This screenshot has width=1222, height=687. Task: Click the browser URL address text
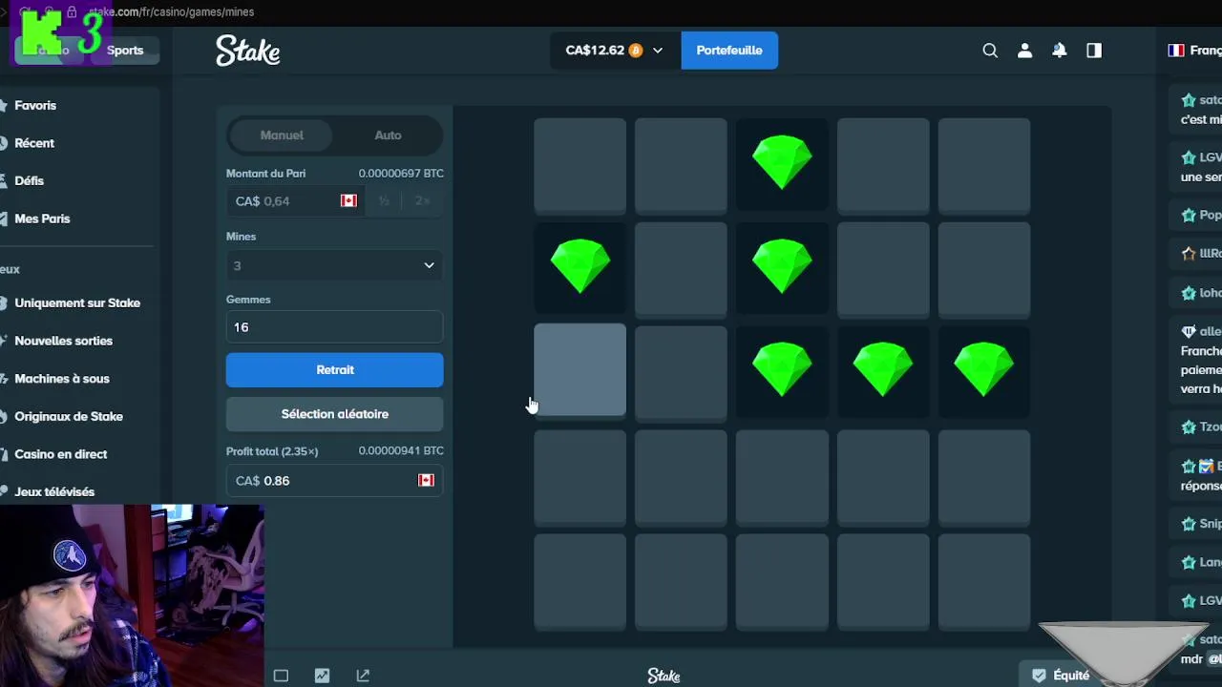click(171, 12)
